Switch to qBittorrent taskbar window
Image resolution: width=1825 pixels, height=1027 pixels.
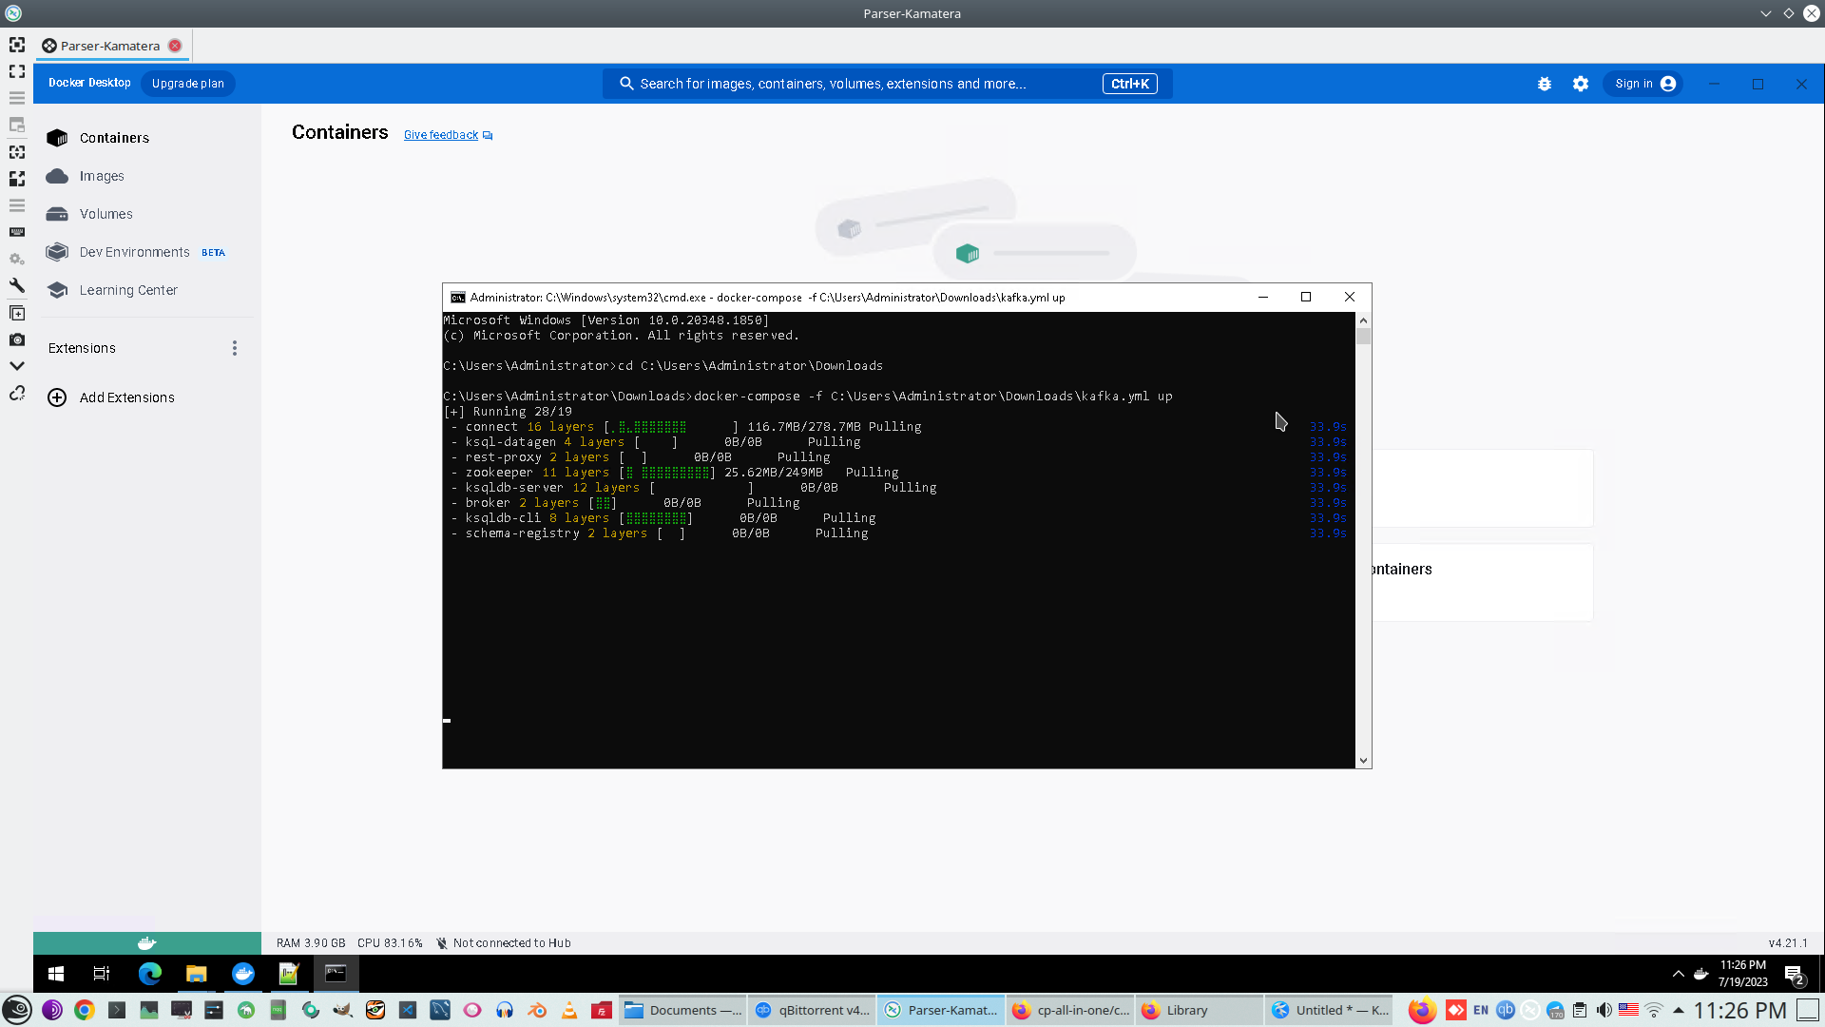tap(813, 1010)
